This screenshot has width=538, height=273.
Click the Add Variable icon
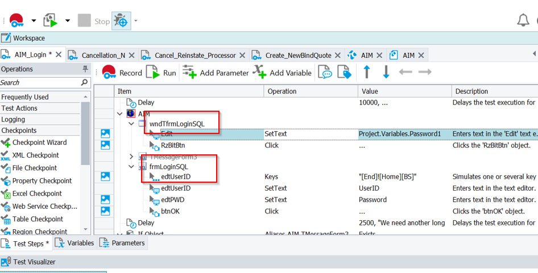(x=260, y=73)
